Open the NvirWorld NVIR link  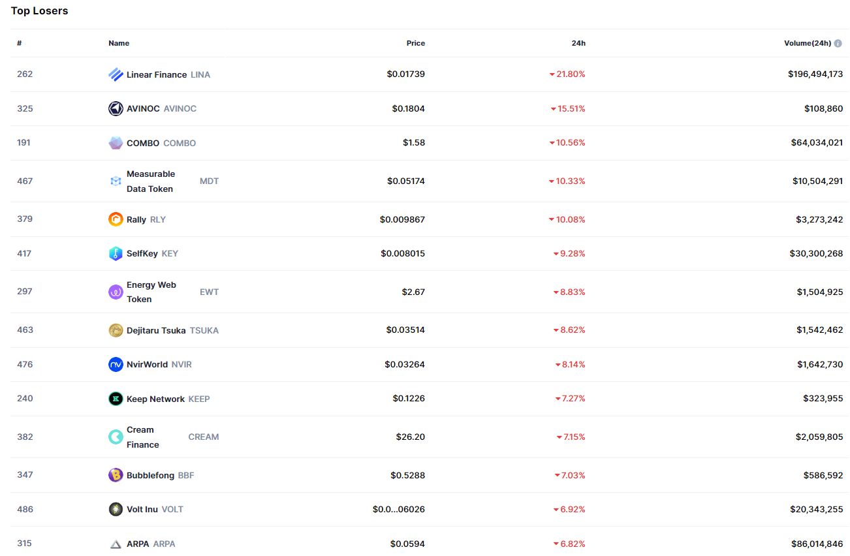coord(147,364)
